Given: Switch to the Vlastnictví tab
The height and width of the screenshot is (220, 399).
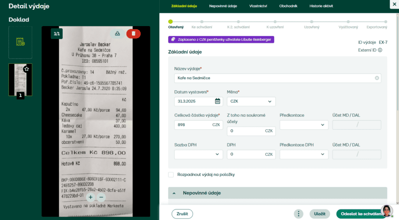Looking at the screenshot, I should [x=259, y=6].
